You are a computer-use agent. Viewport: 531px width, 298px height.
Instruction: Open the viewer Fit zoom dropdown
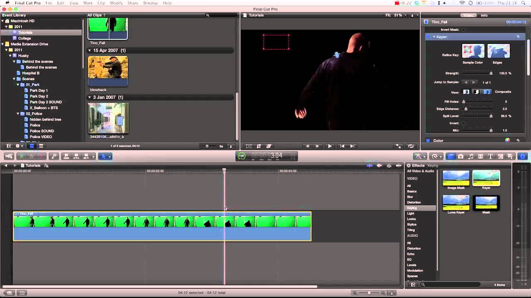396,15
